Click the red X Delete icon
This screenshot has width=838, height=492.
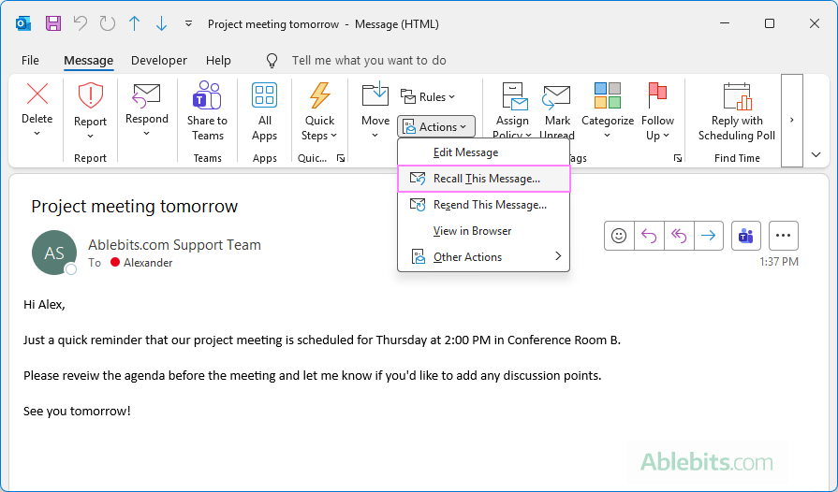click(x=37, y=94)
